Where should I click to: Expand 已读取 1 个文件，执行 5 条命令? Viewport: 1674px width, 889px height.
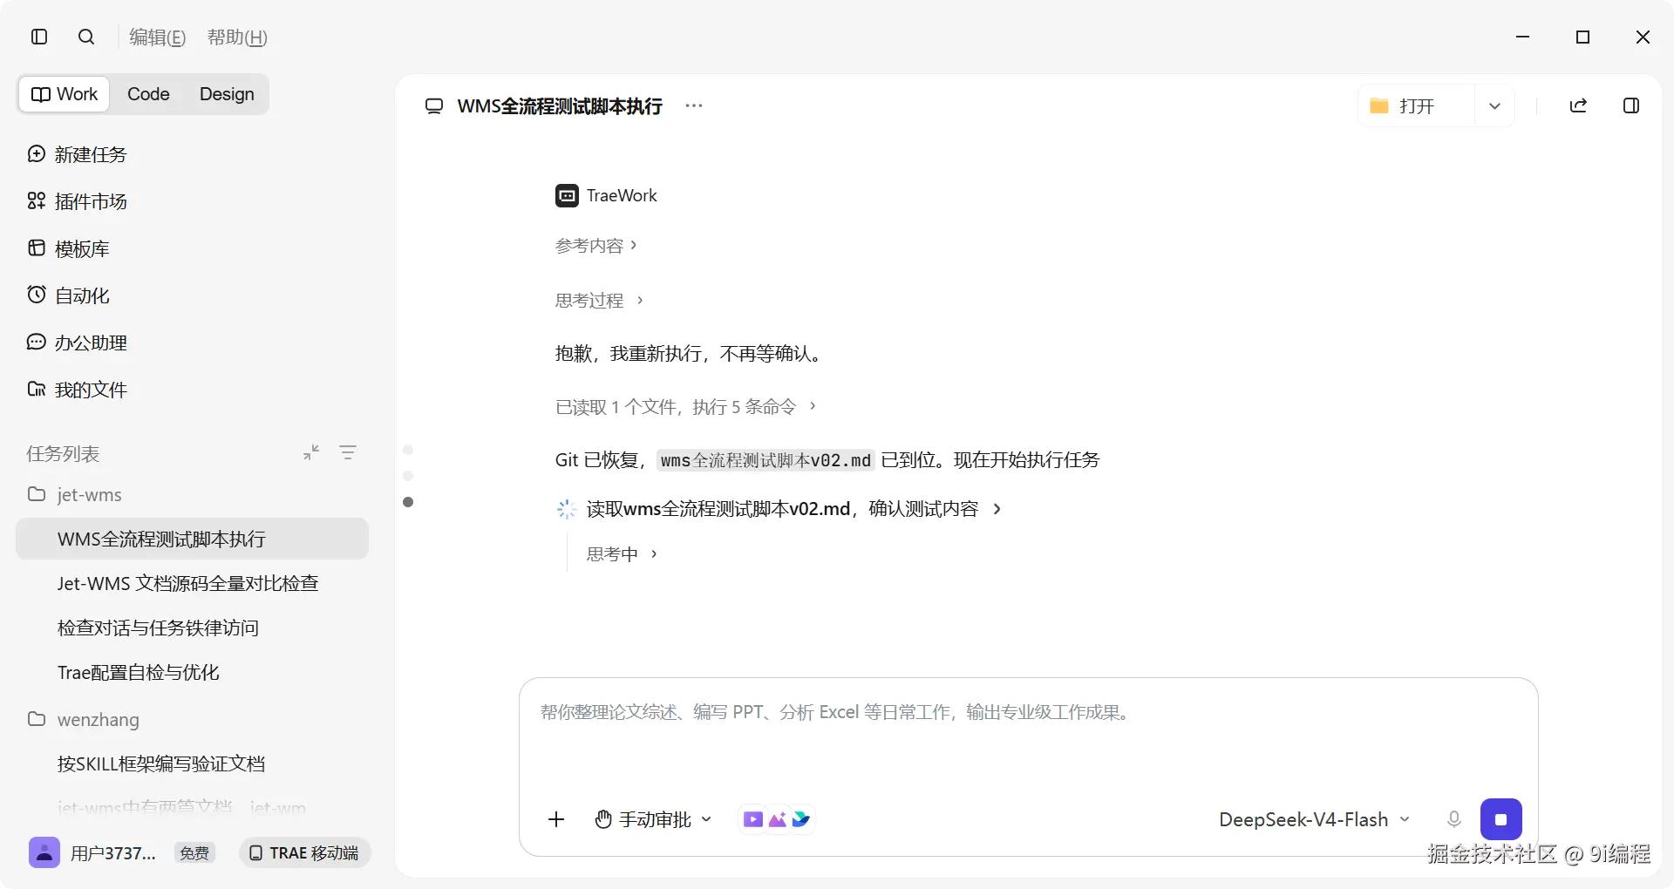click(685, 406)
